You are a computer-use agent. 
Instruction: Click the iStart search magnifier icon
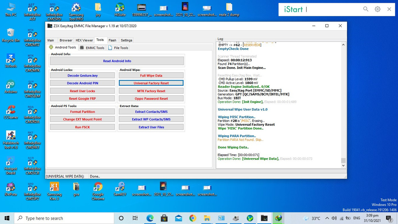pyautogui.click(x=366, y=9)
